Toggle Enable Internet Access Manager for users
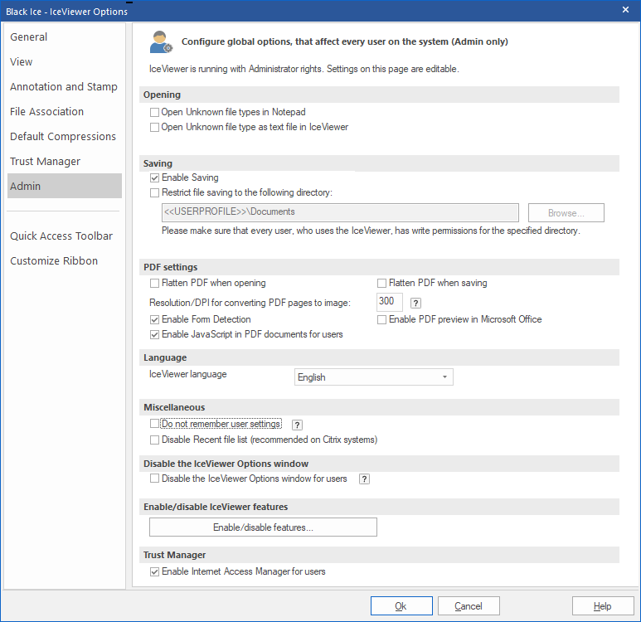The width and height of the screenshot is (641, 622). click(154, 571)
